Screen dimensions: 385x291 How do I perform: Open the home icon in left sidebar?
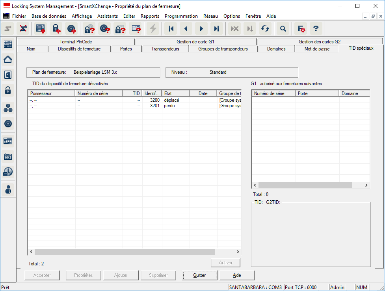click(x=8, y=59)
